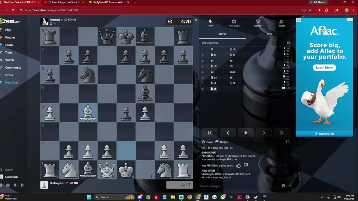Image resolution: width=358 pixels, height=201 pixels.
Task: Select move 8 c4 in move list
Action: click(x=213, y=89)
